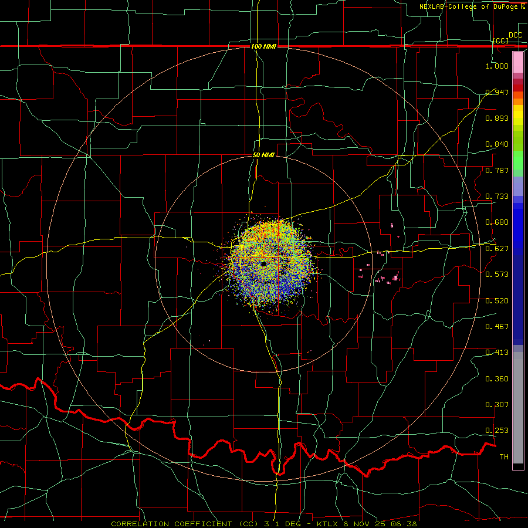The image size is (528, 528).
Task: Click the 0.520 scale value
Action: coord(497,301)
